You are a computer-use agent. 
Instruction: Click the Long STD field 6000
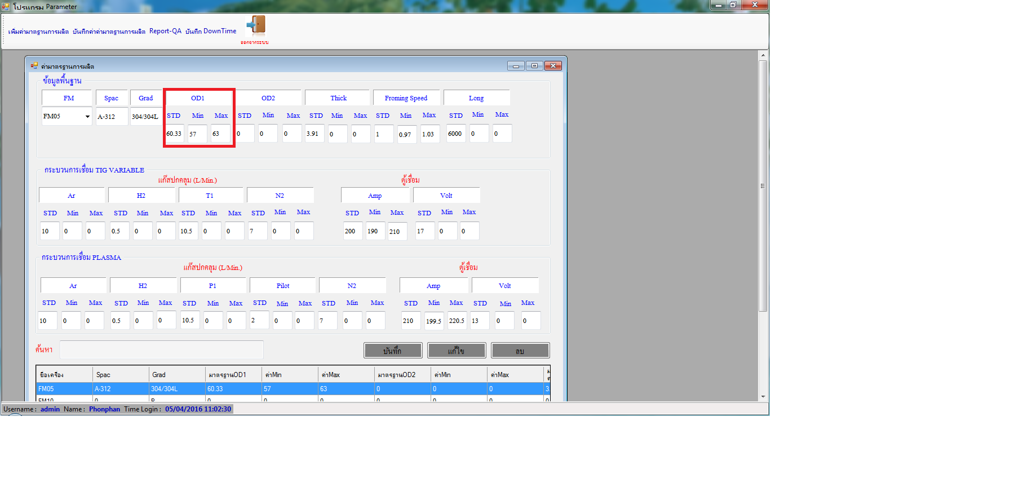pos(456,134)
